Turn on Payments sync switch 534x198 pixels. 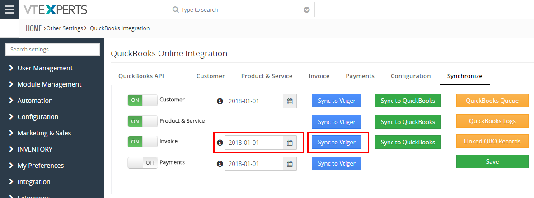point(143,163)
